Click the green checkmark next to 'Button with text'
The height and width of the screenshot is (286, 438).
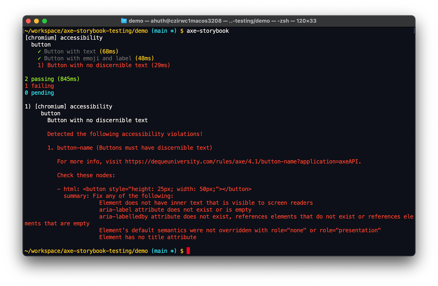click(38, 51)
